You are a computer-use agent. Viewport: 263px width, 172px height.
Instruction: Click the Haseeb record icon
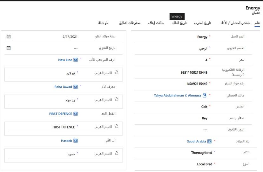[76, 141]
